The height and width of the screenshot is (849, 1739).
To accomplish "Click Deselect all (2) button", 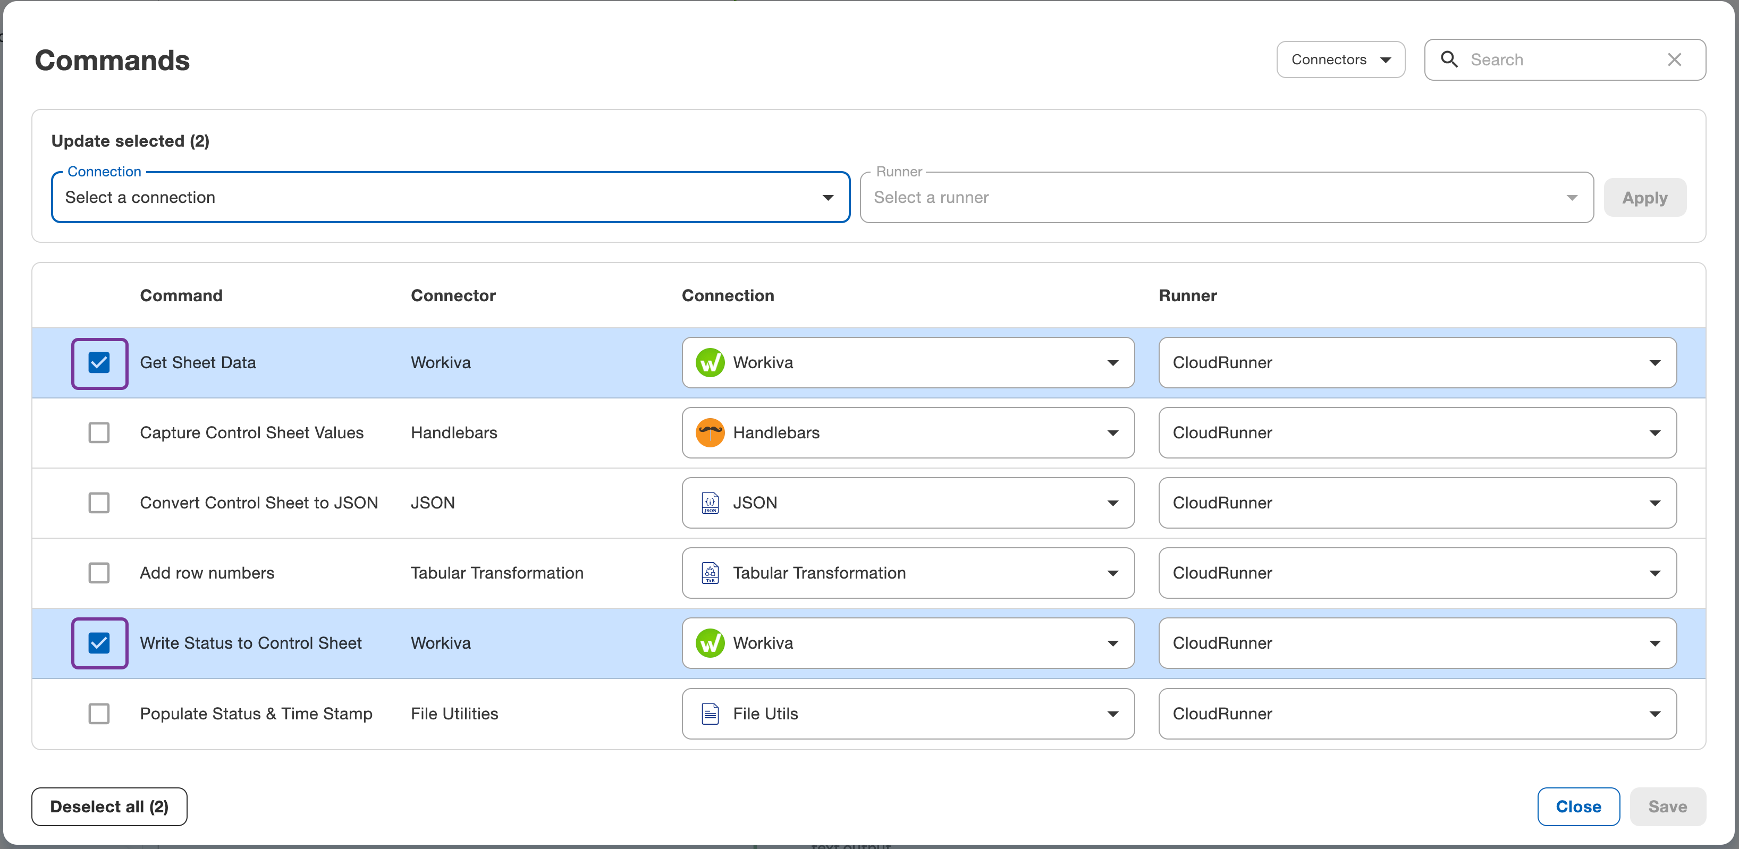I will 109,806.
